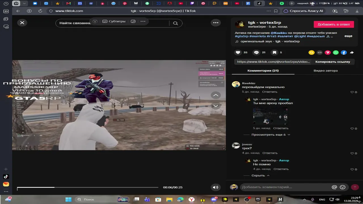Open browser history from the sidebar clock icon
This screenshot has height=204, width=363.
click(x=6, y=3)
